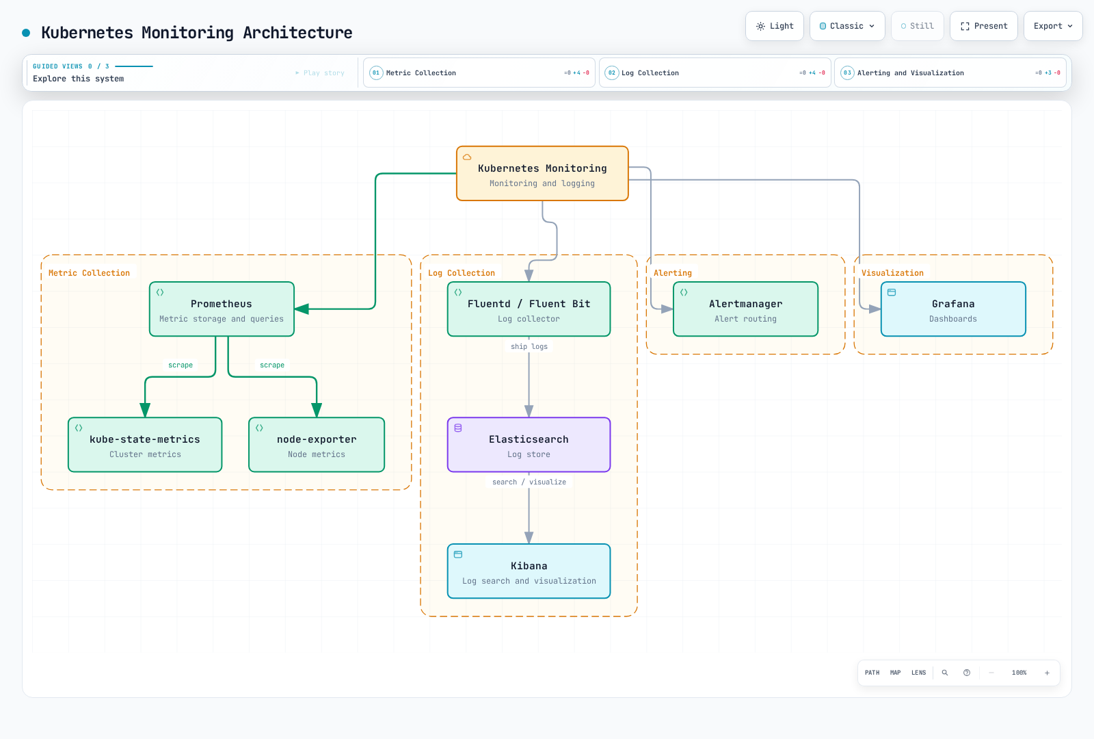Open the help question-mark icon
Viewport: 1094px width, 739px height.
point(967,673)
